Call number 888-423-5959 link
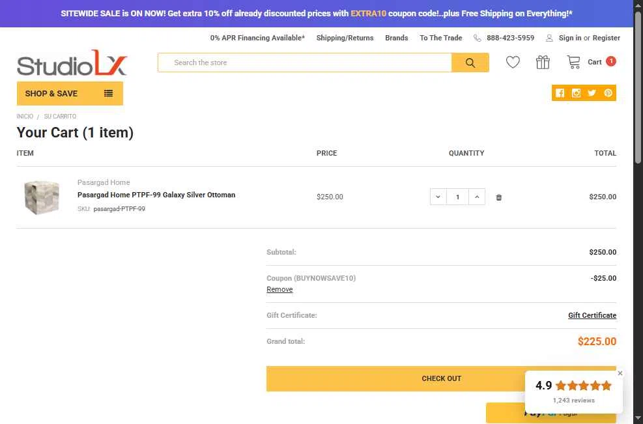 [x=511, y=38]
